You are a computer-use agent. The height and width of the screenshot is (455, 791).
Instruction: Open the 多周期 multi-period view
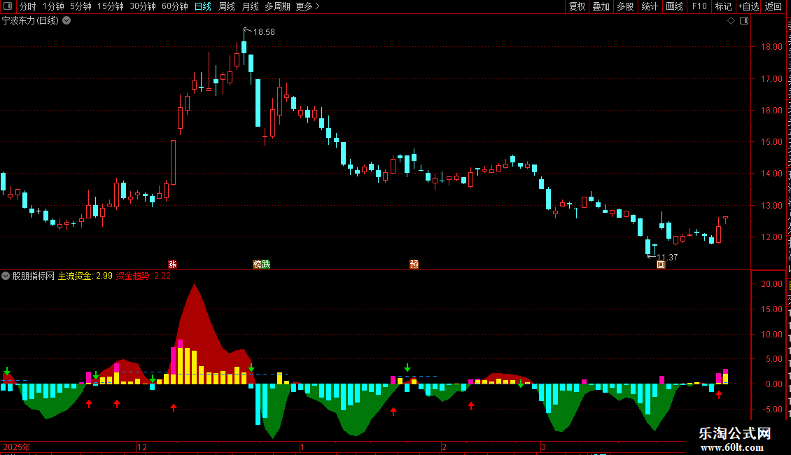point(277,6)
